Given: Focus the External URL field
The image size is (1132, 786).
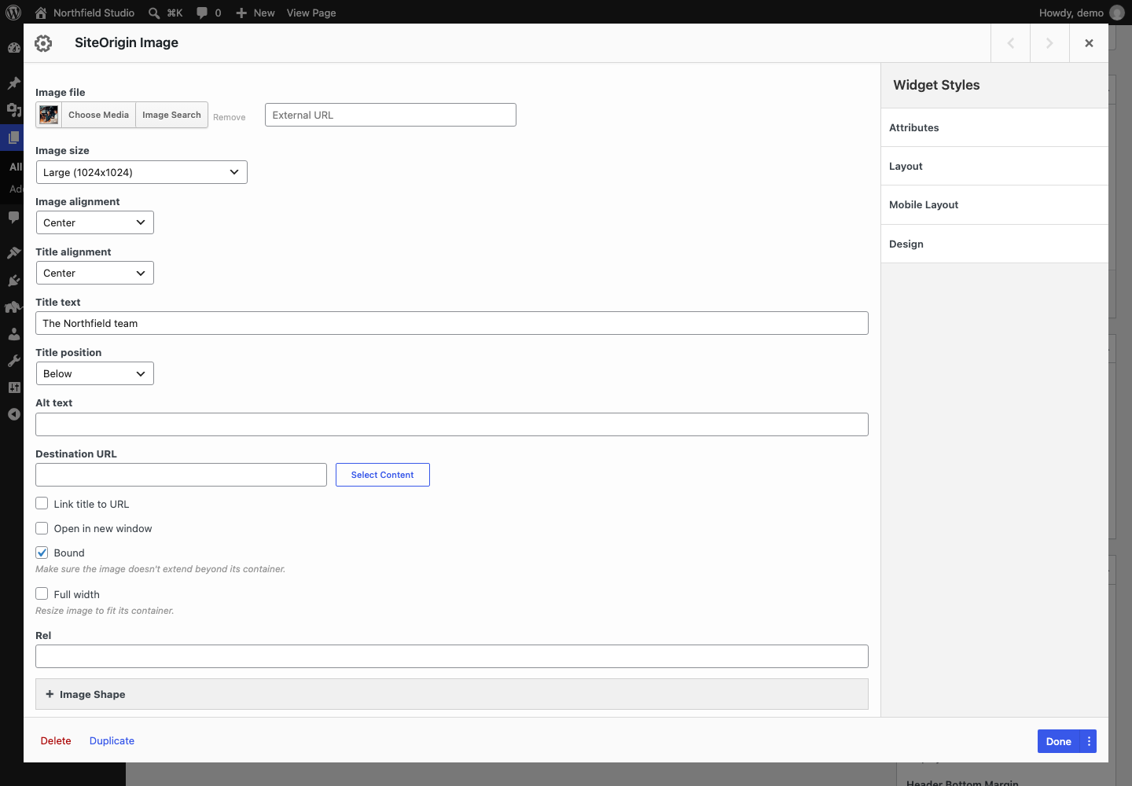Looking at the screenshot, I should 391,115.
